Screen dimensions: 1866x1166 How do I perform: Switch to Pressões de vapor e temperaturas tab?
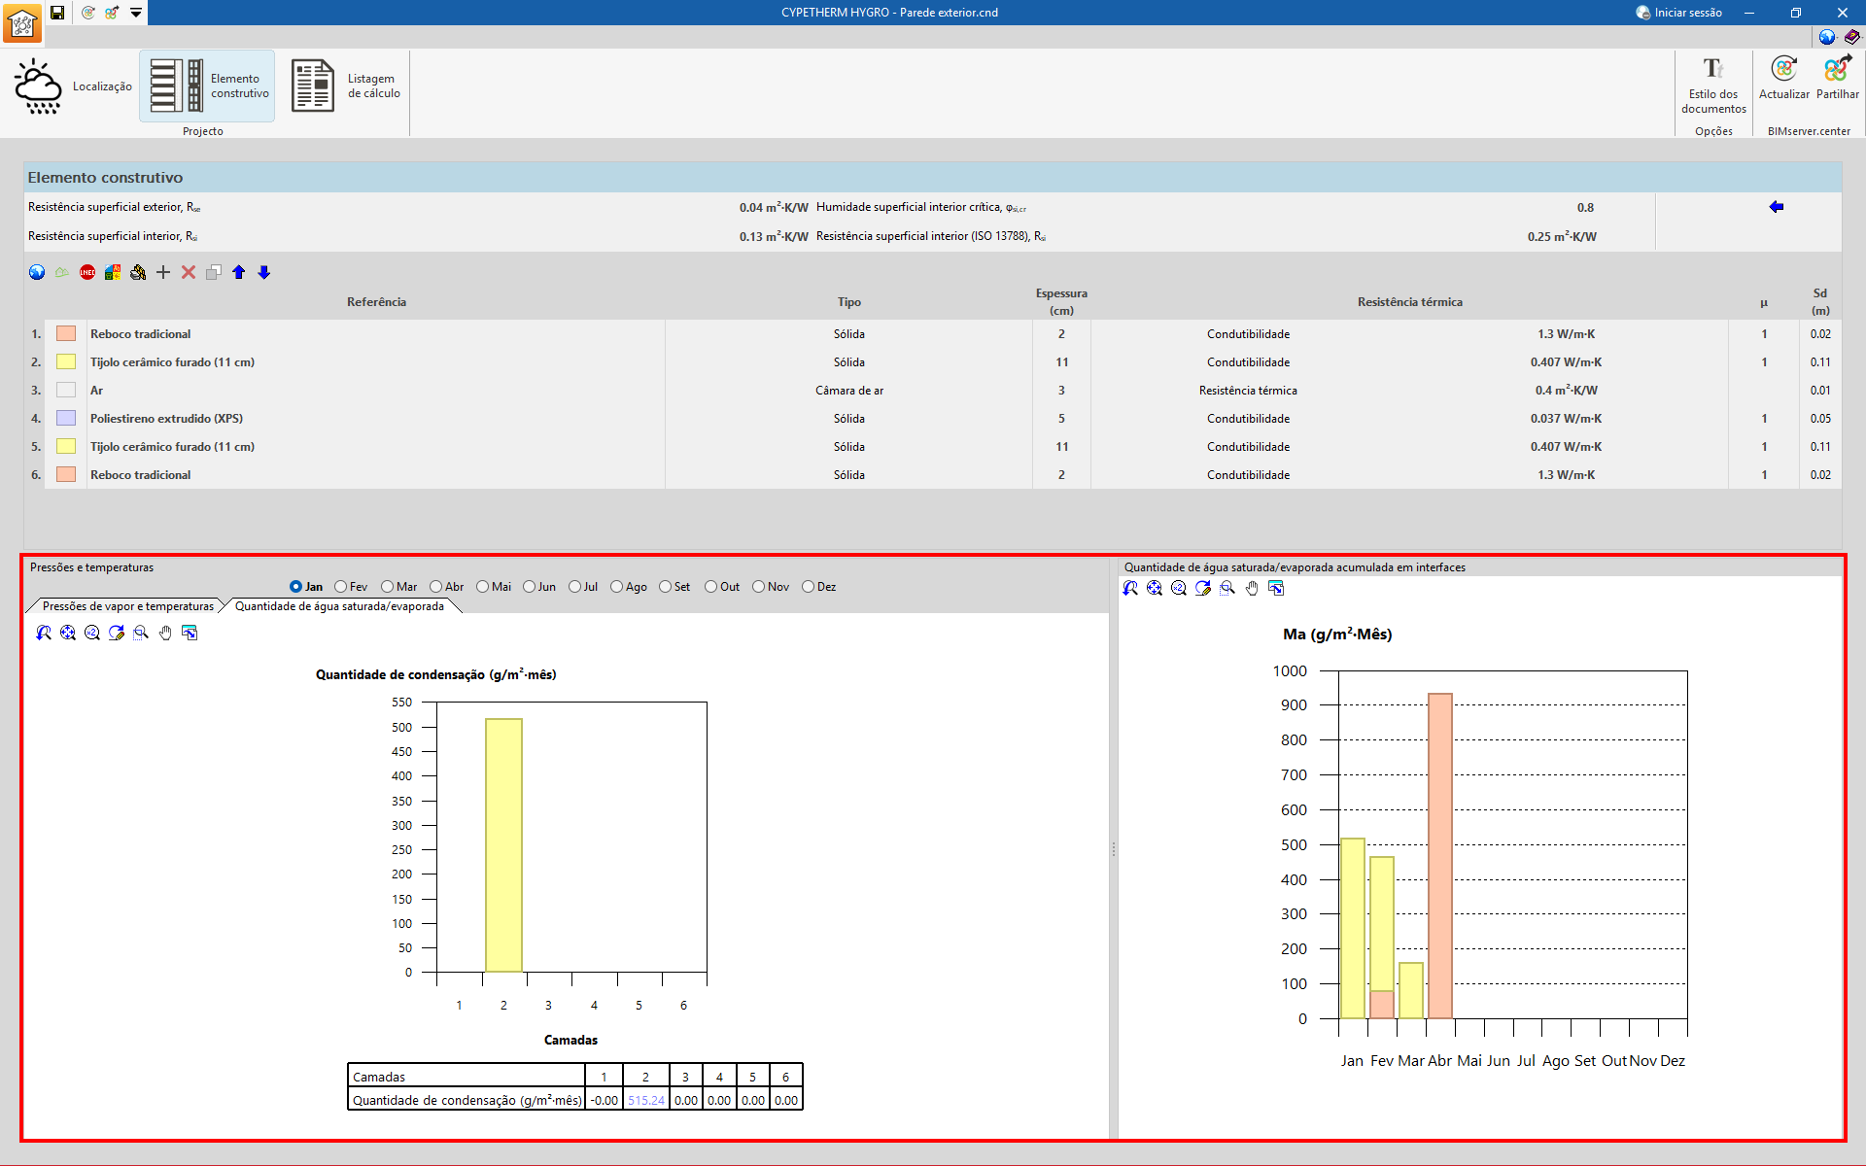[x=127, y=606]
